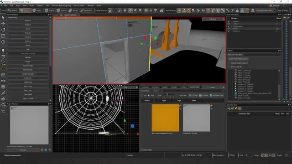This screenshot has height=164, width=292.
Task: Click the Bevel button in Edge Editing
Action: pyautogui.click(x=28, y=29)
